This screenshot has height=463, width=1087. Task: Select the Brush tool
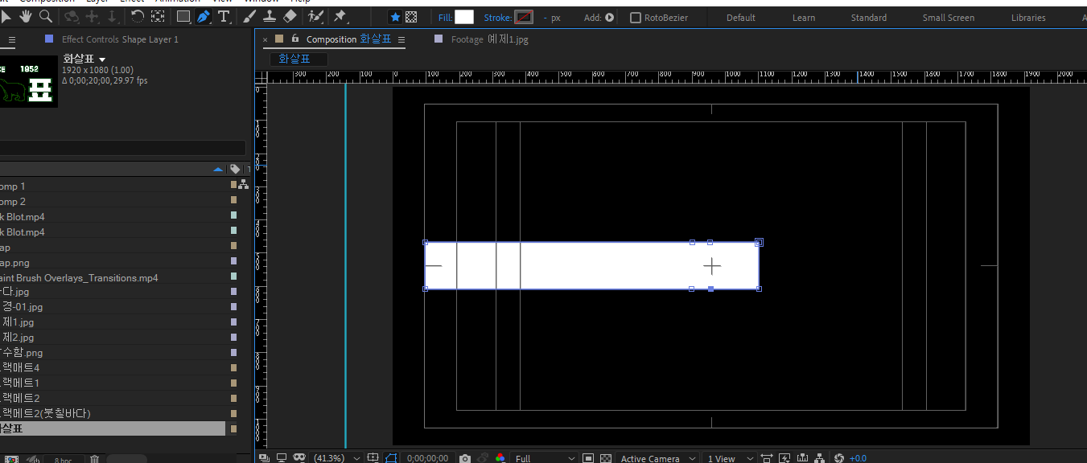(250, 16)
